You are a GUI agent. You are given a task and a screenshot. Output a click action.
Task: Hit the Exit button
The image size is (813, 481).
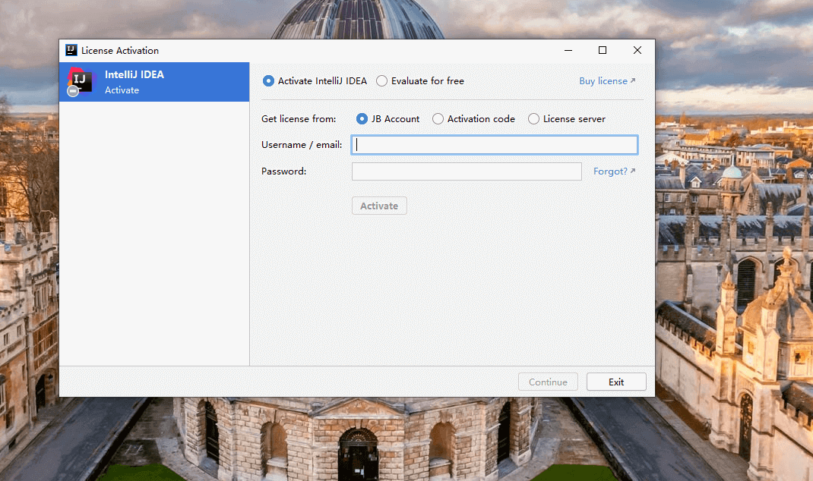616,382
